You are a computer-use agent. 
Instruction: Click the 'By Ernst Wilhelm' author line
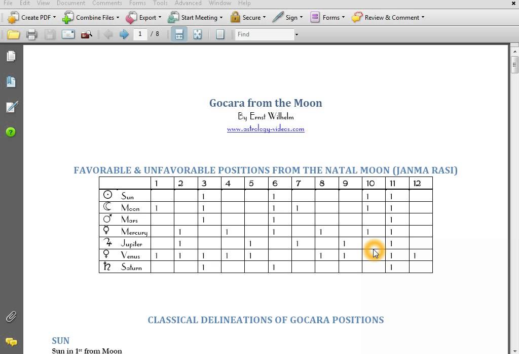266,116
